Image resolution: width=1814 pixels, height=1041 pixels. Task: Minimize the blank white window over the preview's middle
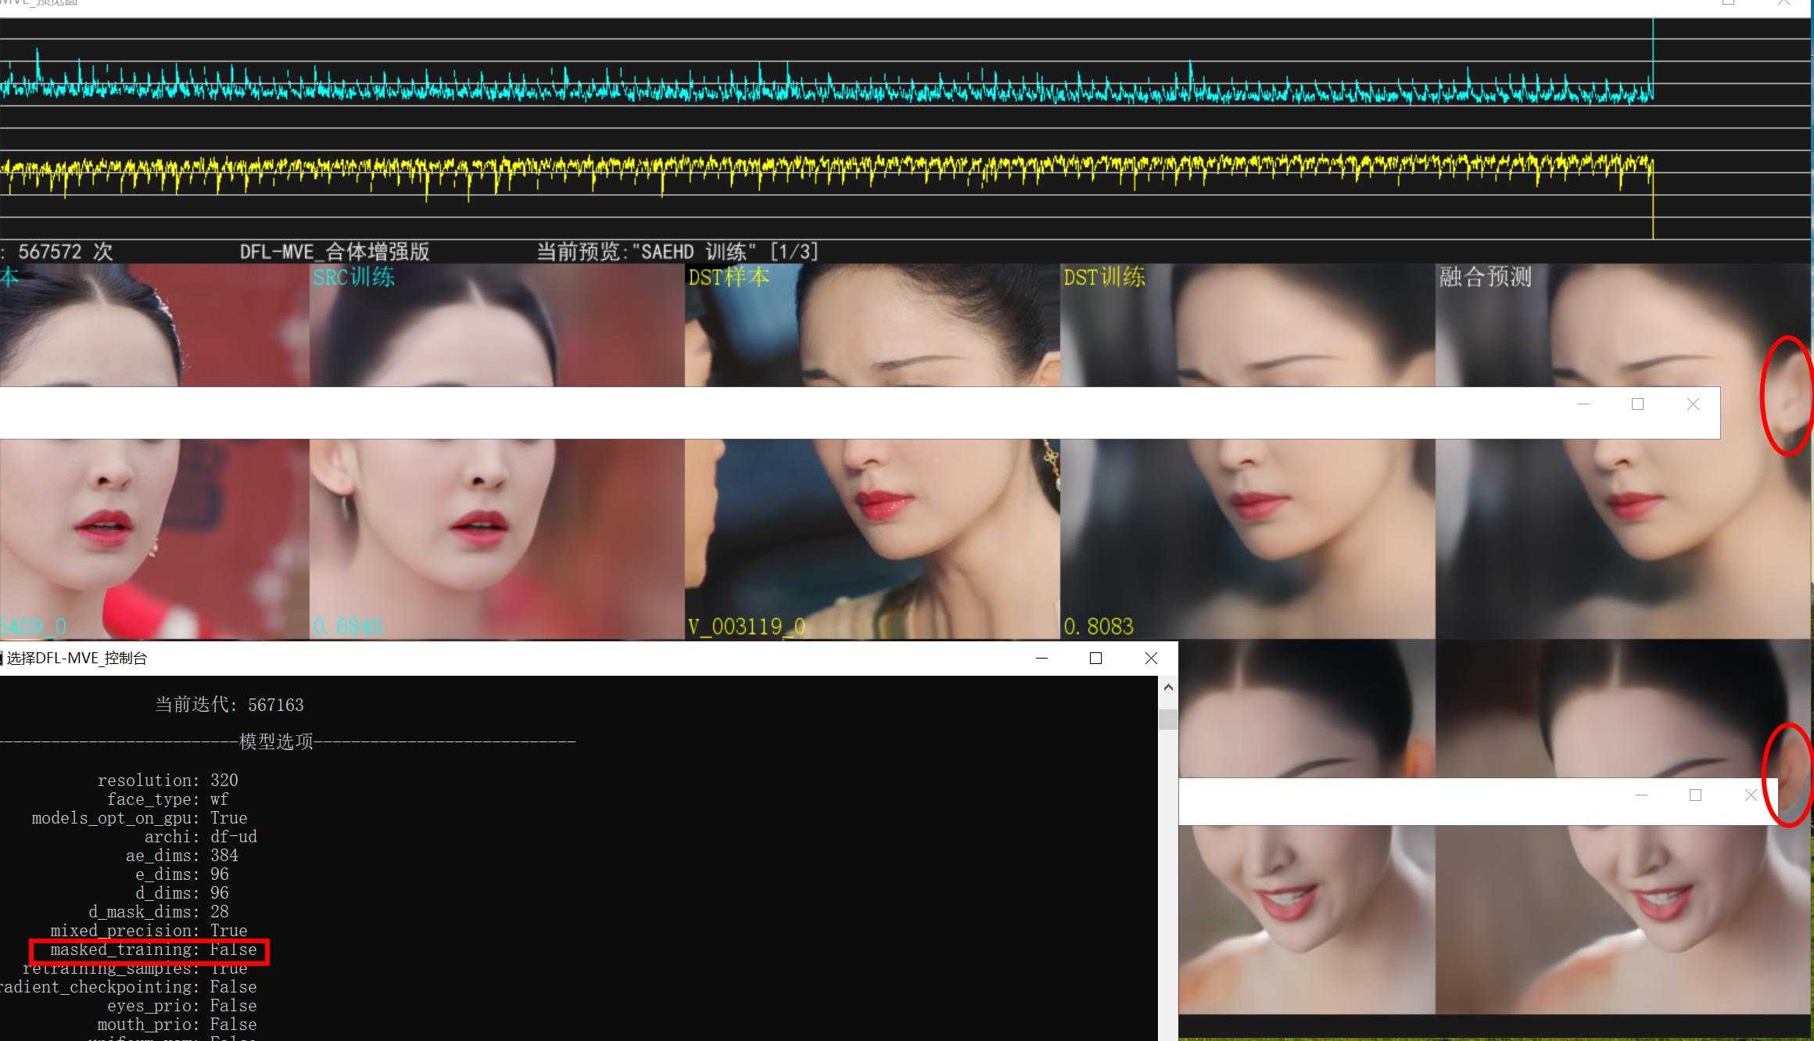tap(1583, 404)
